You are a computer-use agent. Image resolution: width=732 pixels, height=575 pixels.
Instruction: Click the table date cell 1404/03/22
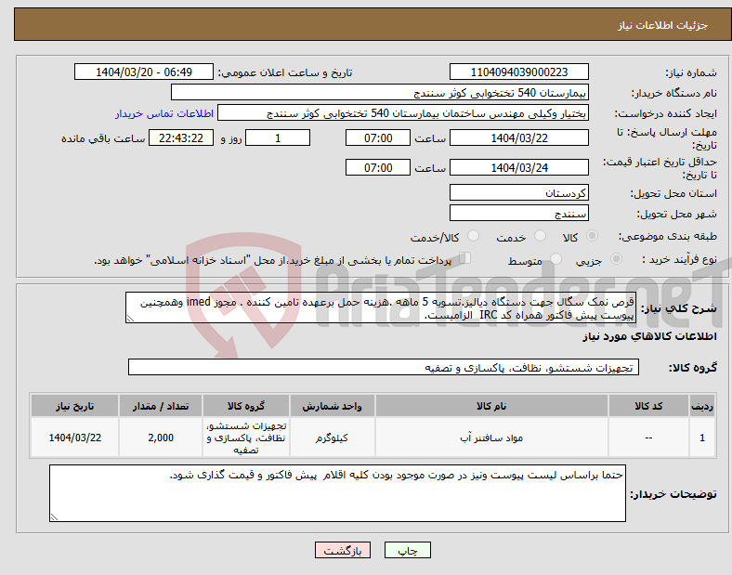[74, 438]
